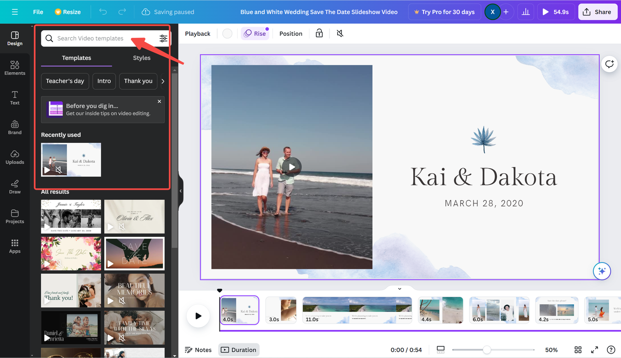The image size is (621, 358).
Task: Open the Projects panel
Action: pos(15,217)
